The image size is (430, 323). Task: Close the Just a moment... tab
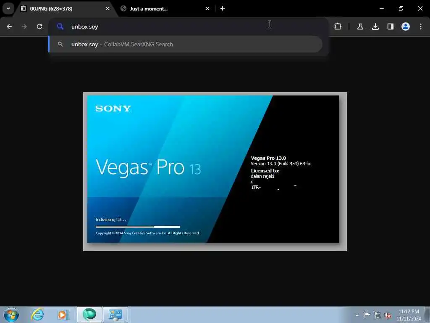tap(207, 8)
